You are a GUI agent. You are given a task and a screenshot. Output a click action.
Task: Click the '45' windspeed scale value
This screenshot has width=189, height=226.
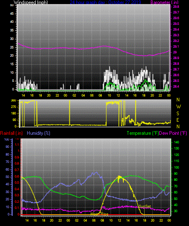[12, 14]
